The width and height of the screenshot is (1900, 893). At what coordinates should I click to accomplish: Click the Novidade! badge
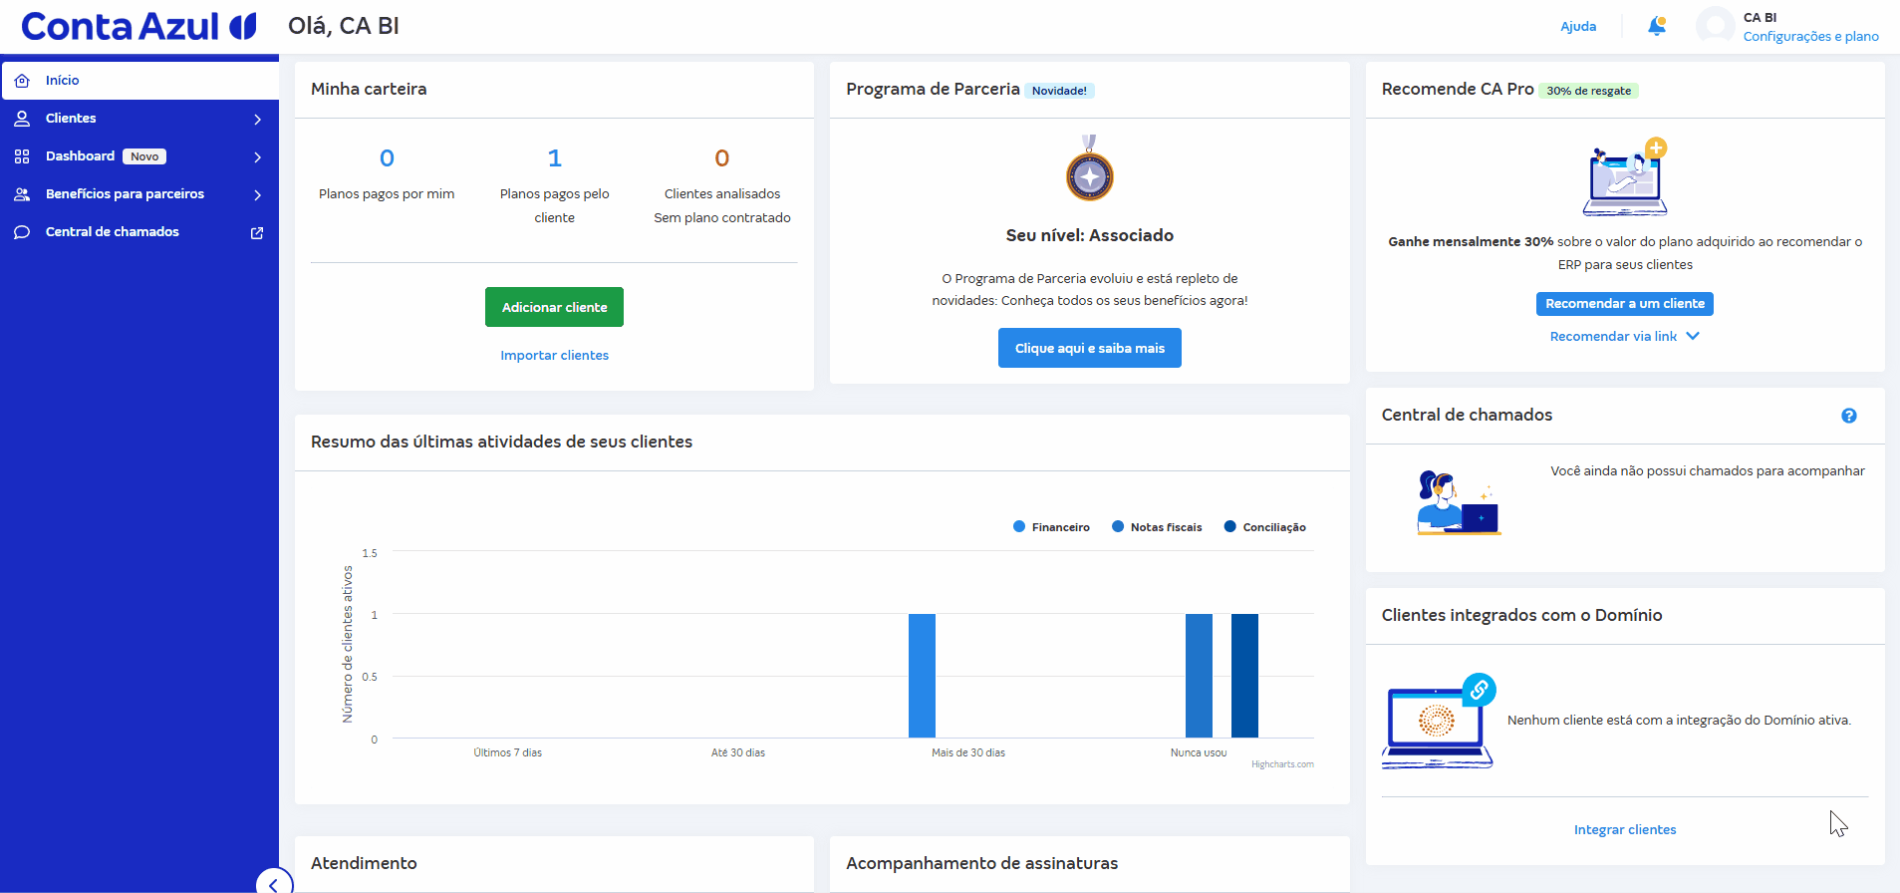(1059, 91)
